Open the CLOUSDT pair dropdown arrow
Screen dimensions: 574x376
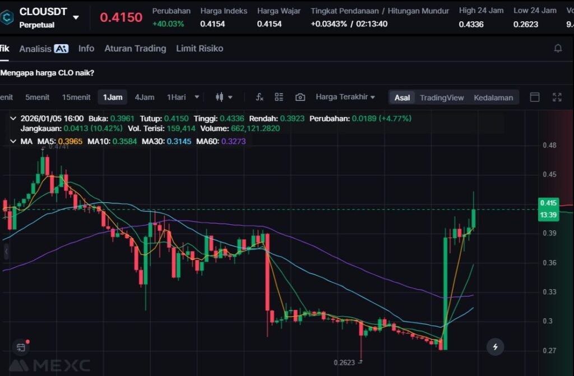(x=76, y=17)
